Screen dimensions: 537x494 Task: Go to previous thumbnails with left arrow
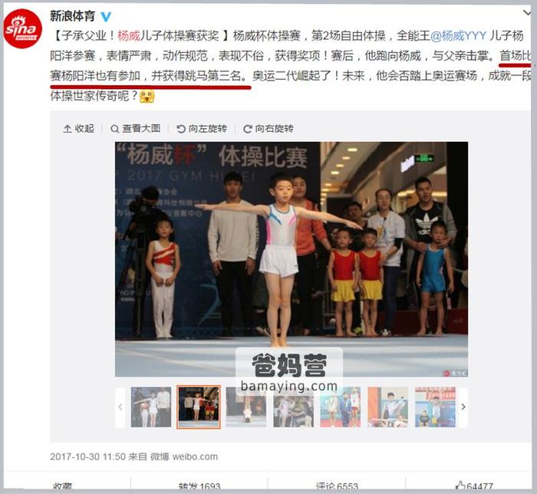coord(120,407)
